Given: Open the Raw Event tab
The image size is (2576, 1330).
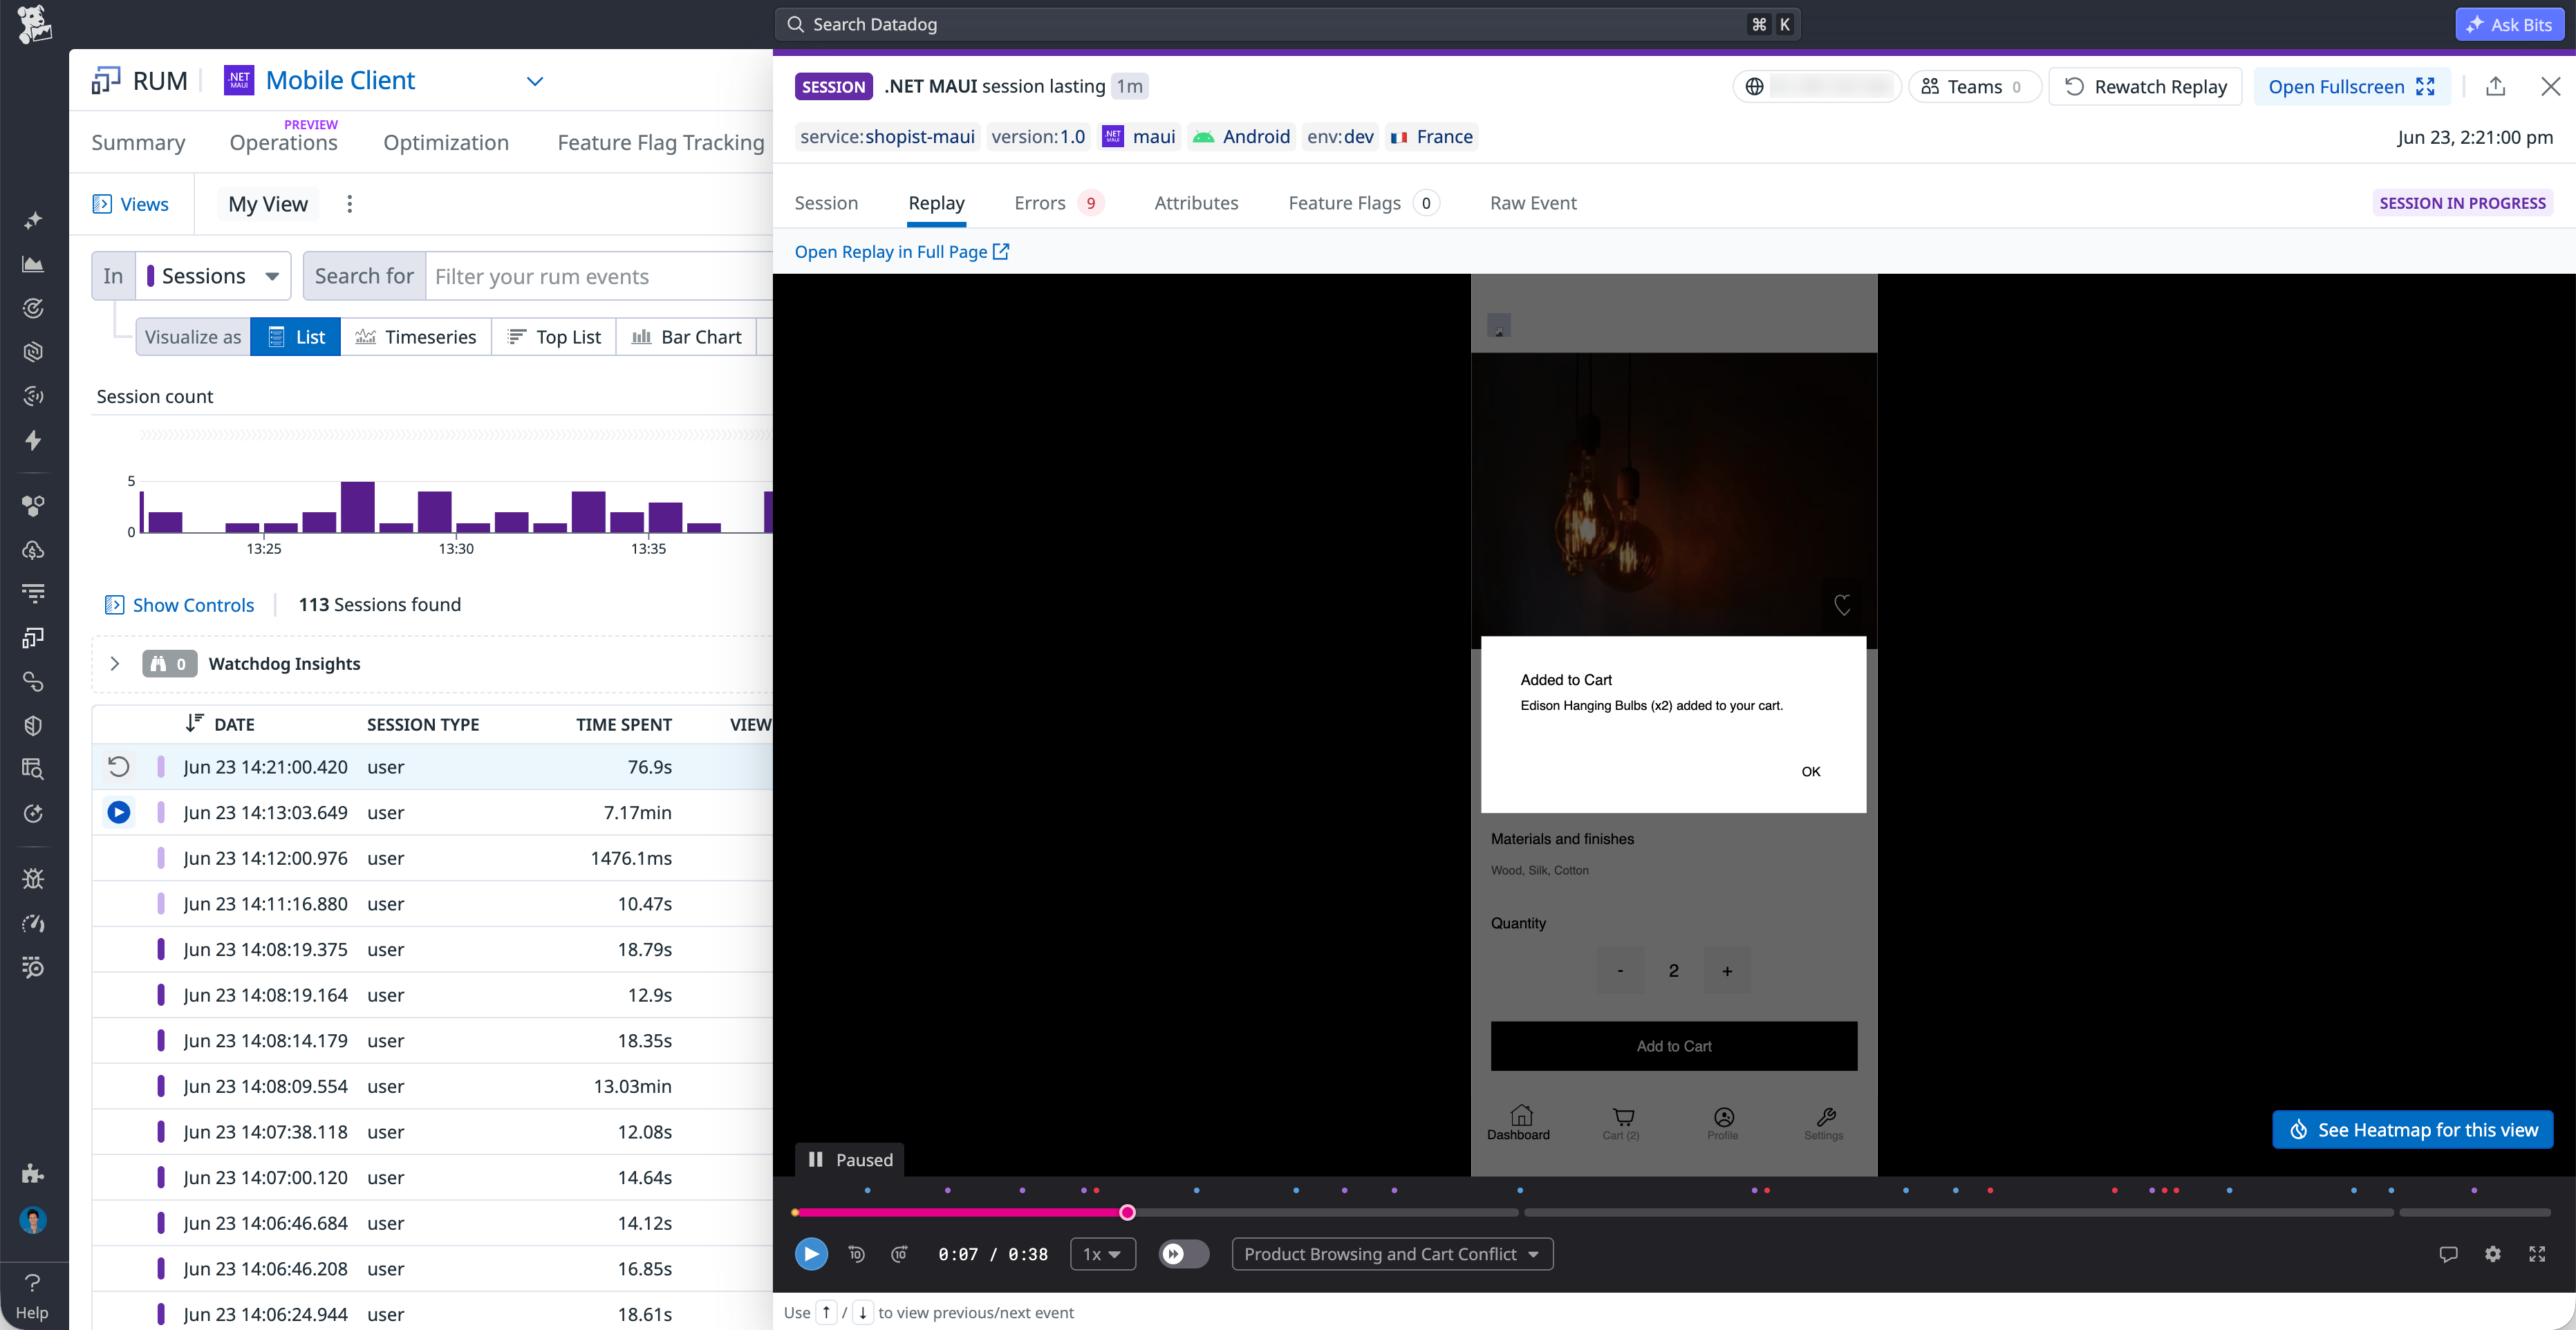Looking at the screenshot, I should click(x=1533, y=203).
